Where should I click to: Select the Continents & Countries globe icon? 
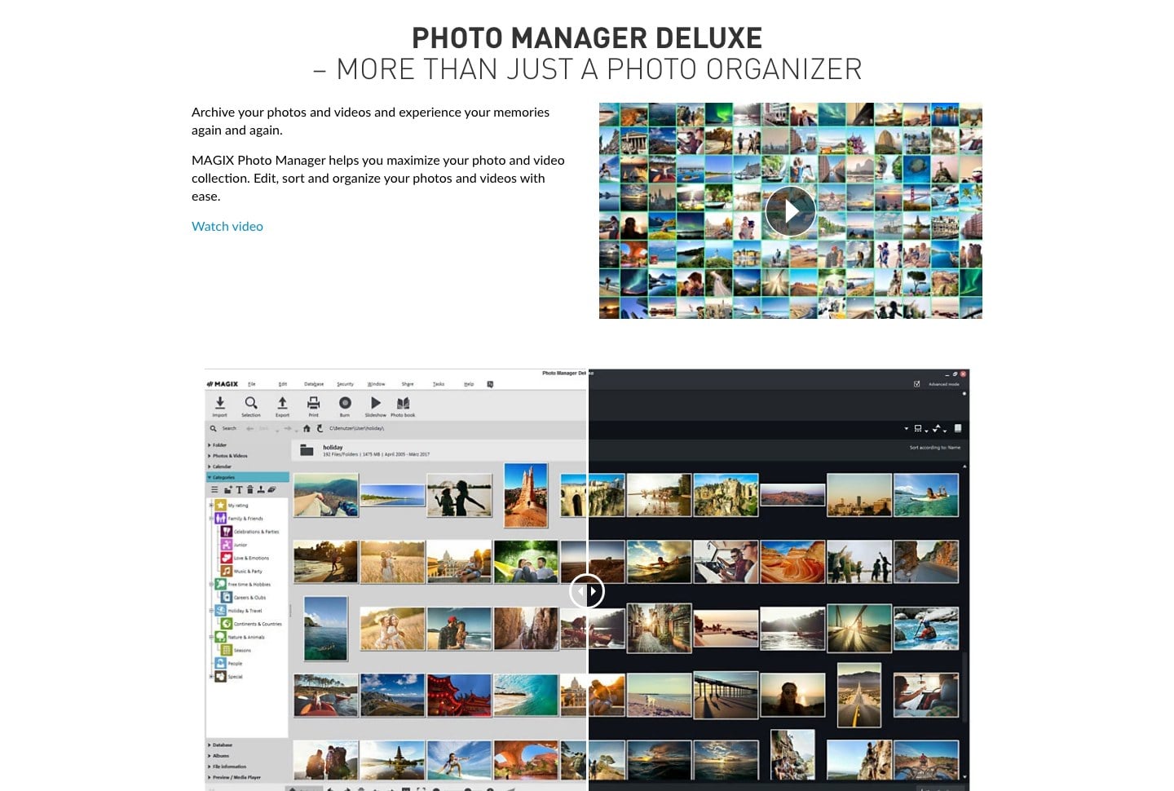[x=227, y=624]
